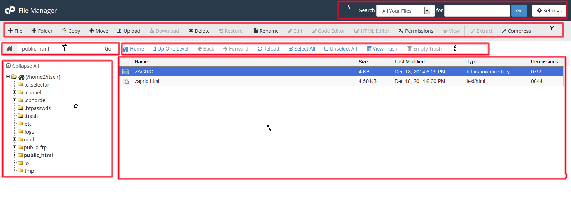Click Empty Trash
This screenshot has width=571, height=214.
click(x=425, y=49)
